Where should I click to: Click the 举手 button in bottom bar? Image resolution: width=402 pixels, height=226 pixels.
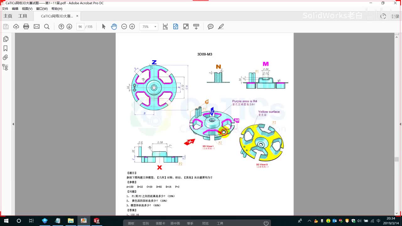point(190,223)
